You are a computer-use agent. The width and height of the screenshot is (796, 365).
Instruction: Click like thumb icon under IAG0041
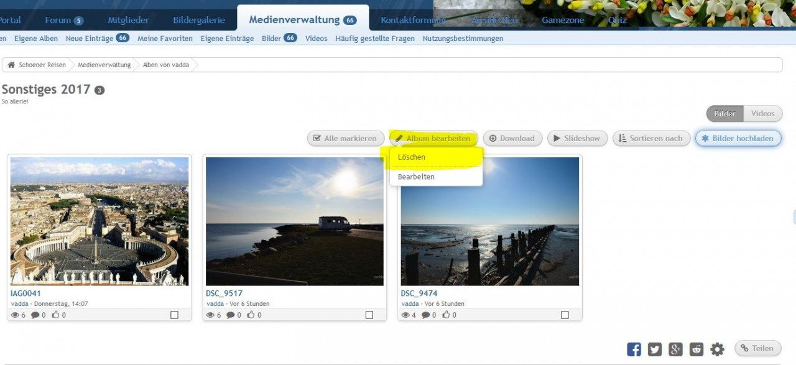pyautogui.click(x=55, y=315)
